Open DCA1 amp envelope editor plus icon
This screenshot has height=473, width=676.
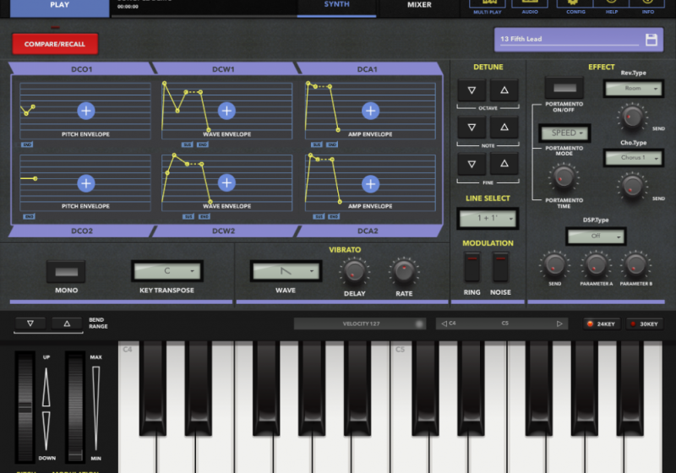(x=370, y=111)
